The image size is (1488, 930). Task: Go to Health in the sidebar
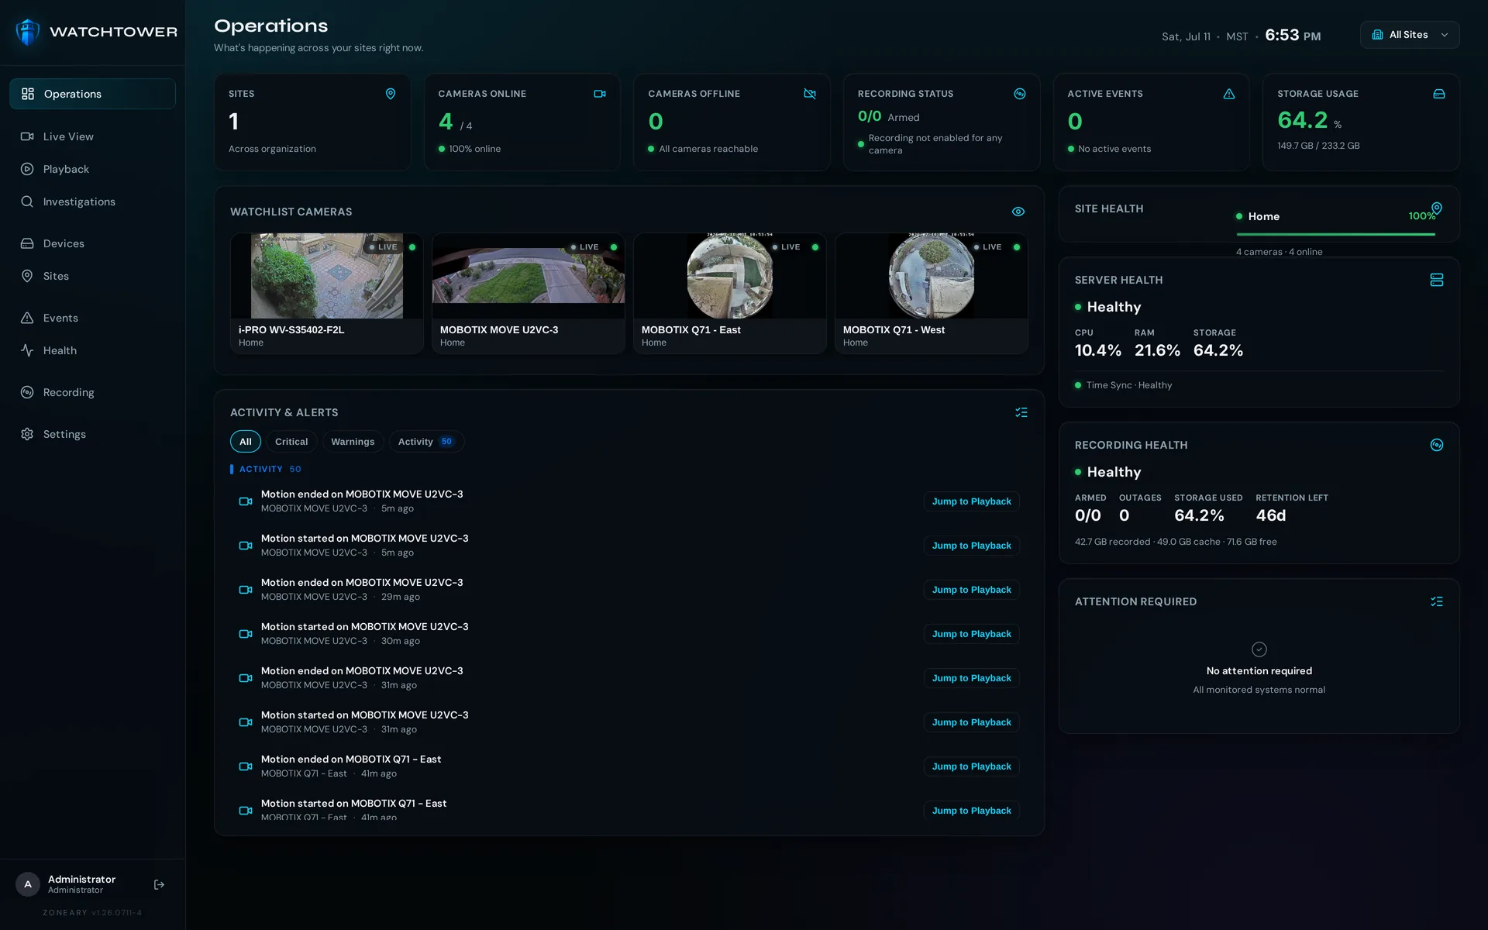click(x=93, y=350)
